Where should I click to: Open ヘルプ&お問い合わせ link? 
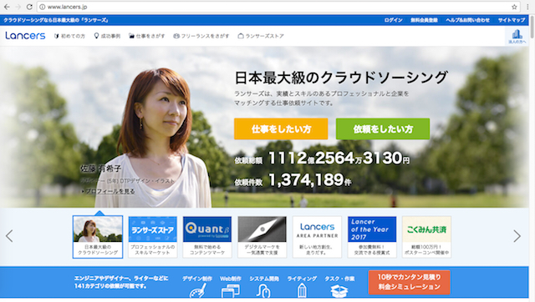pos(467,20)
